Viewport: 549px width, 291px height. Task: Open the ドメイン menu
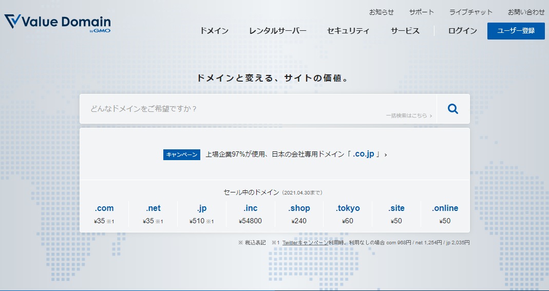click(214, 31)
